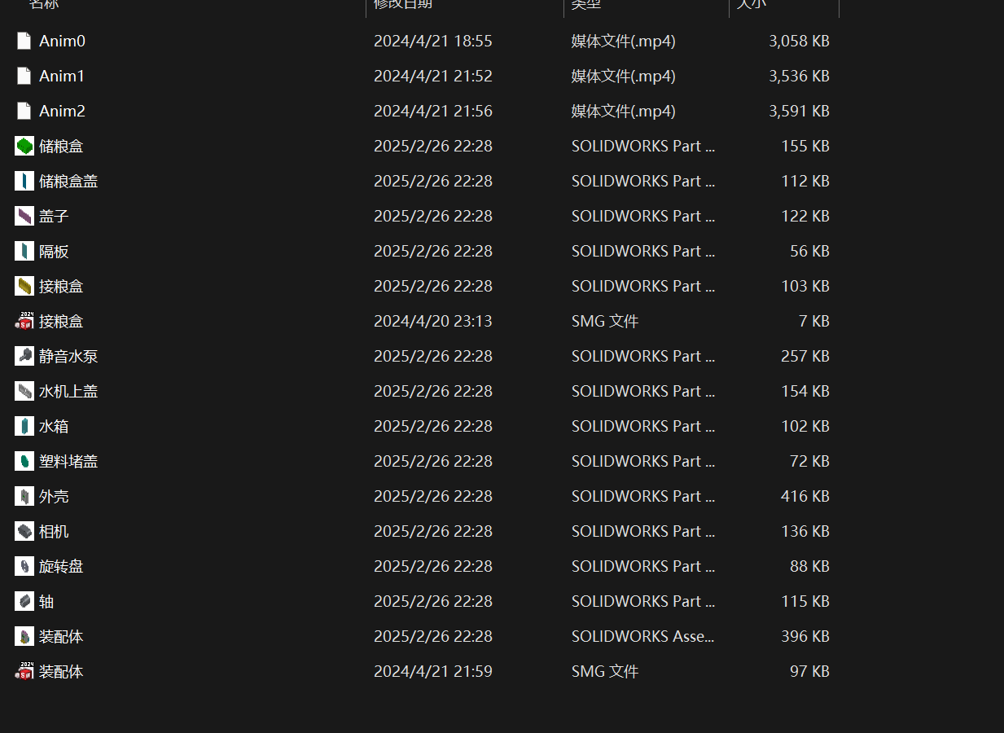Click the 装配体 SOLIDWORKS assembly icon
This screenshot has width=1004, height=733.
click(x=24, y=636)
